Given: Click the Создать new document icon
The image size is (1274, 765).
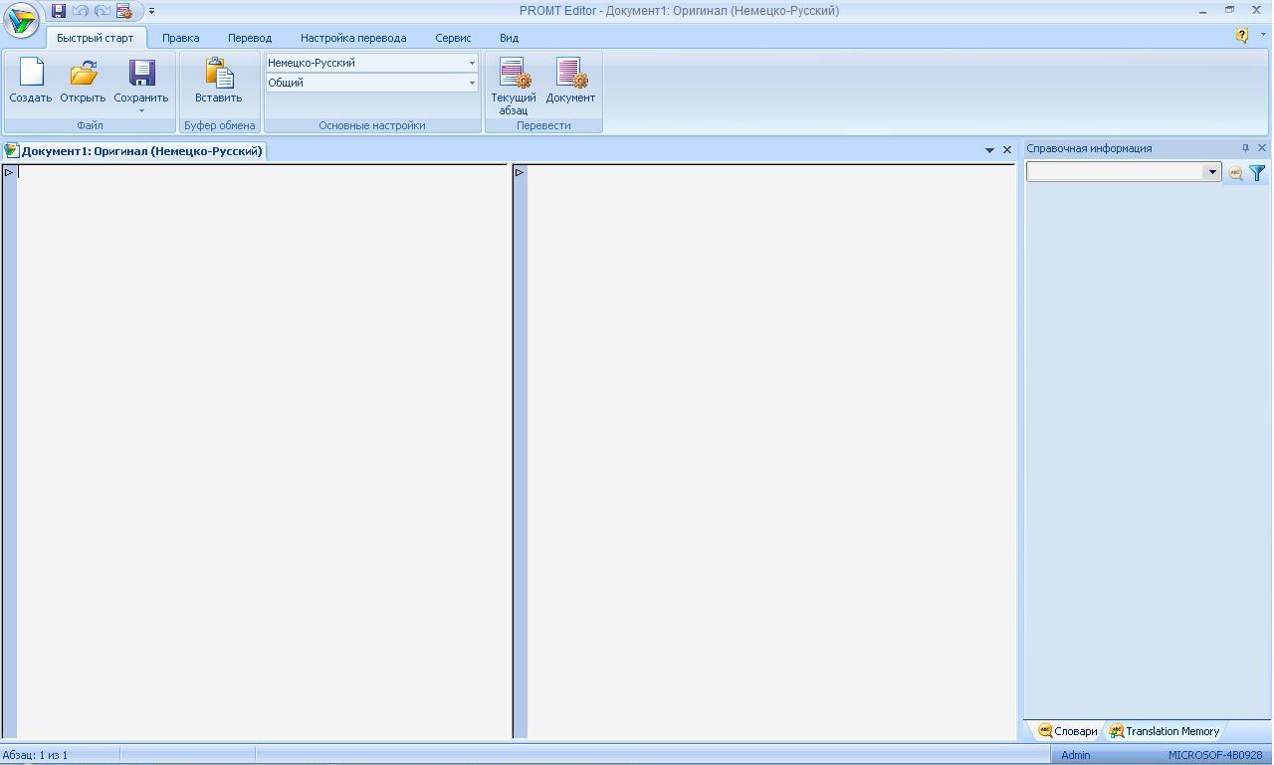Looking at the screenshot, I should click(x=31, y=75).
